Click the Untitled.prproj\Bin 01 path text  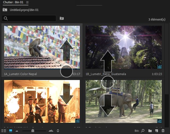click(x=24, y=10)
